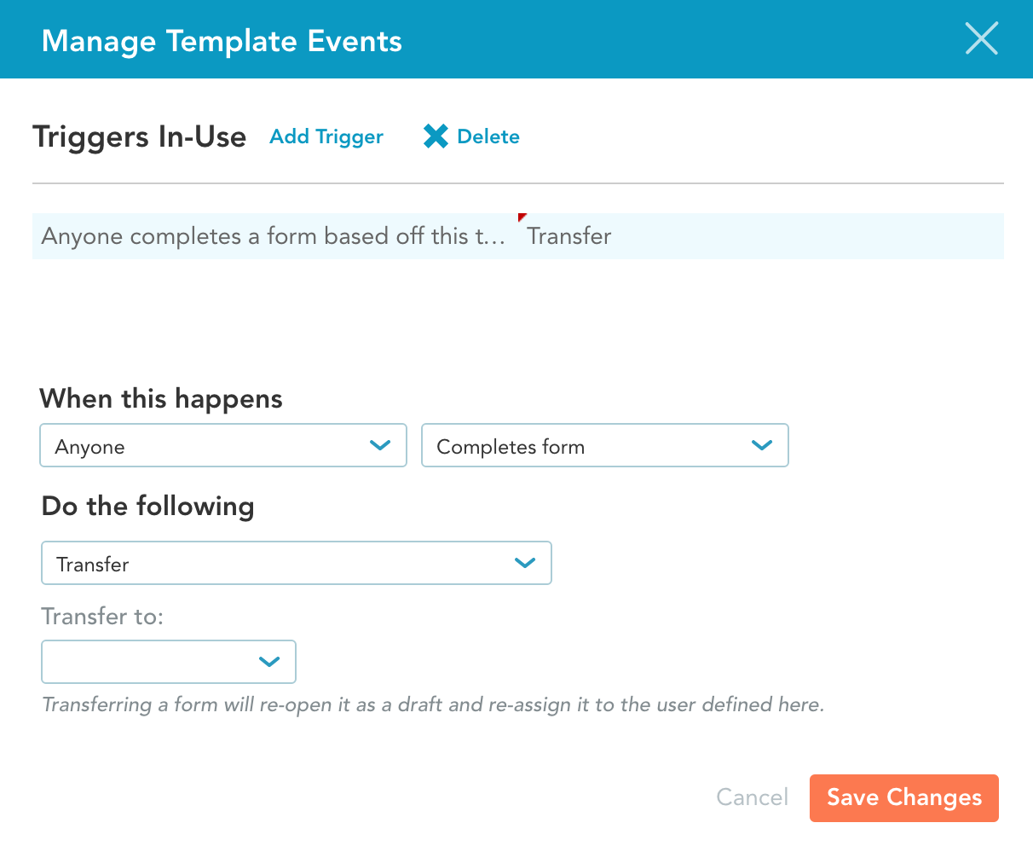Click the Add Trigger link
This screenshot has height=846, width=1033.
(x=326, y=136)
